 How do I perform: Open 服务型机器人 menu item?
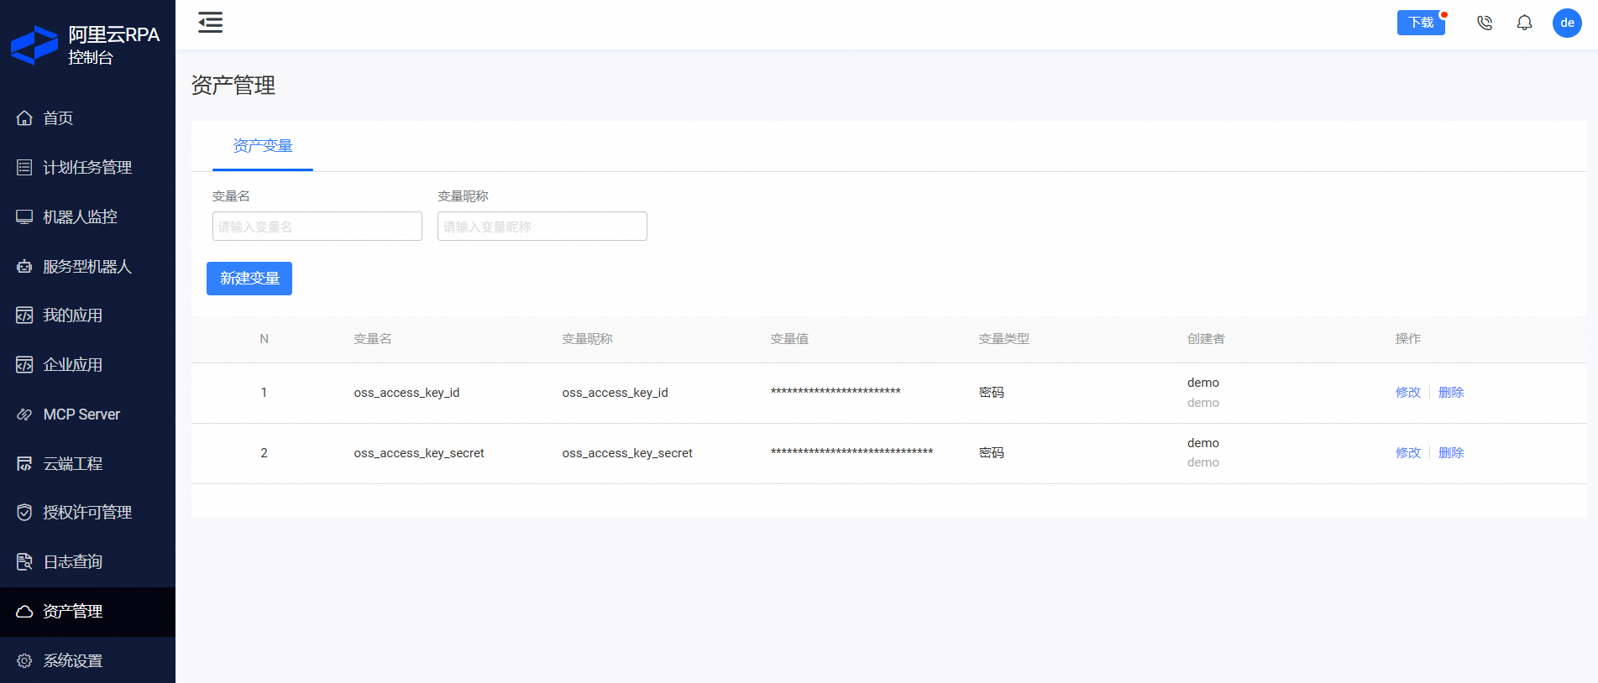click(87, 267)
